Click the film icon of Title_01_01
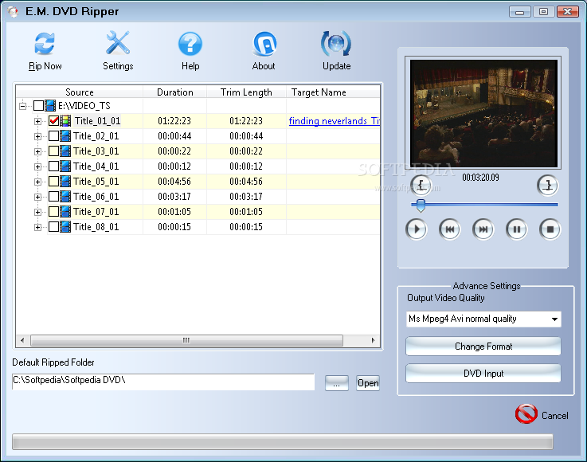Viewport: 587px width, 462px height. pyautogui.click(x=65, y=121)
